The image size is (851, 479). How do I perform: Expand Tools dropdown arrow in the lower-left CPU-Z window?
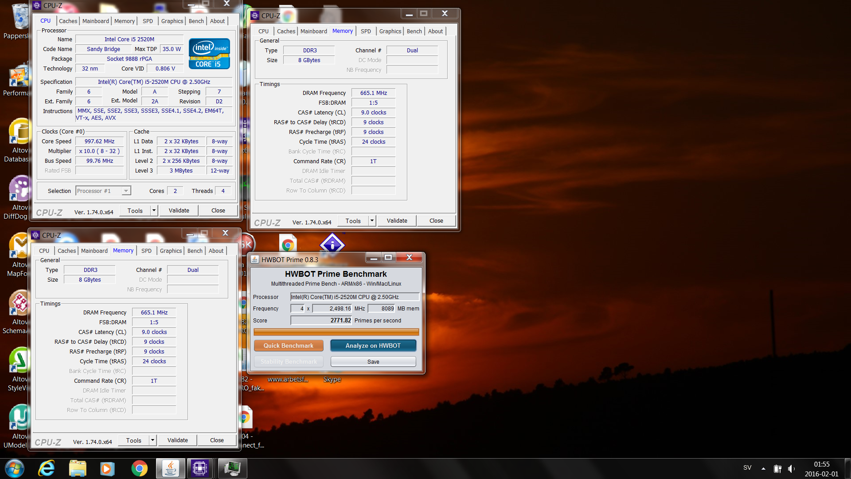[152, 440]
